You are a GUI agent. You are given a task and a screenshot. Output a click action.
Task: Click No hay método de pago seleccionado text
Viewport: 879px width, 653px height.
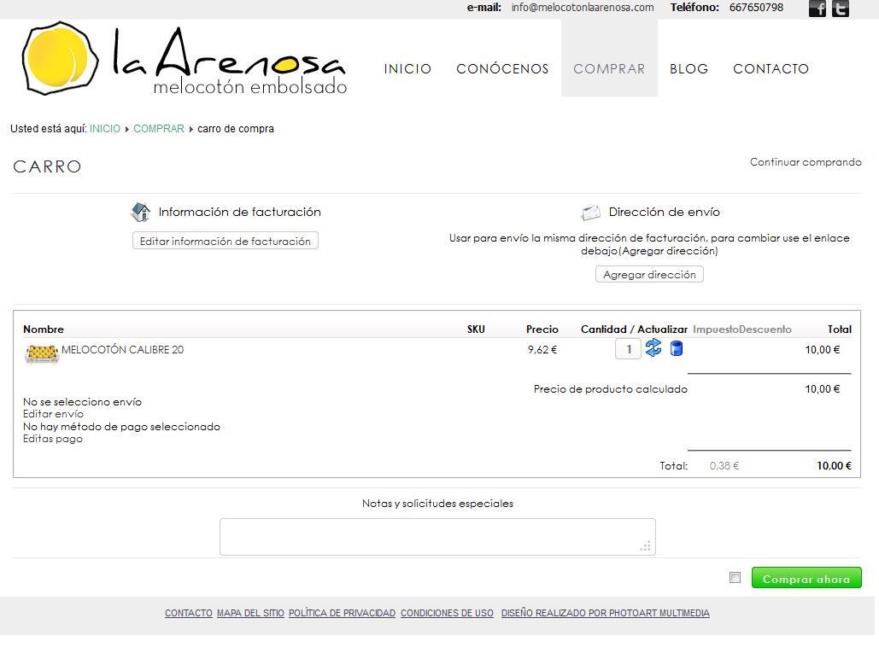(x=121, y=426)
